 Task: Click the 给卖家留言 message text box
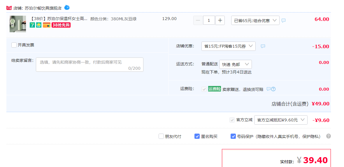89,64
